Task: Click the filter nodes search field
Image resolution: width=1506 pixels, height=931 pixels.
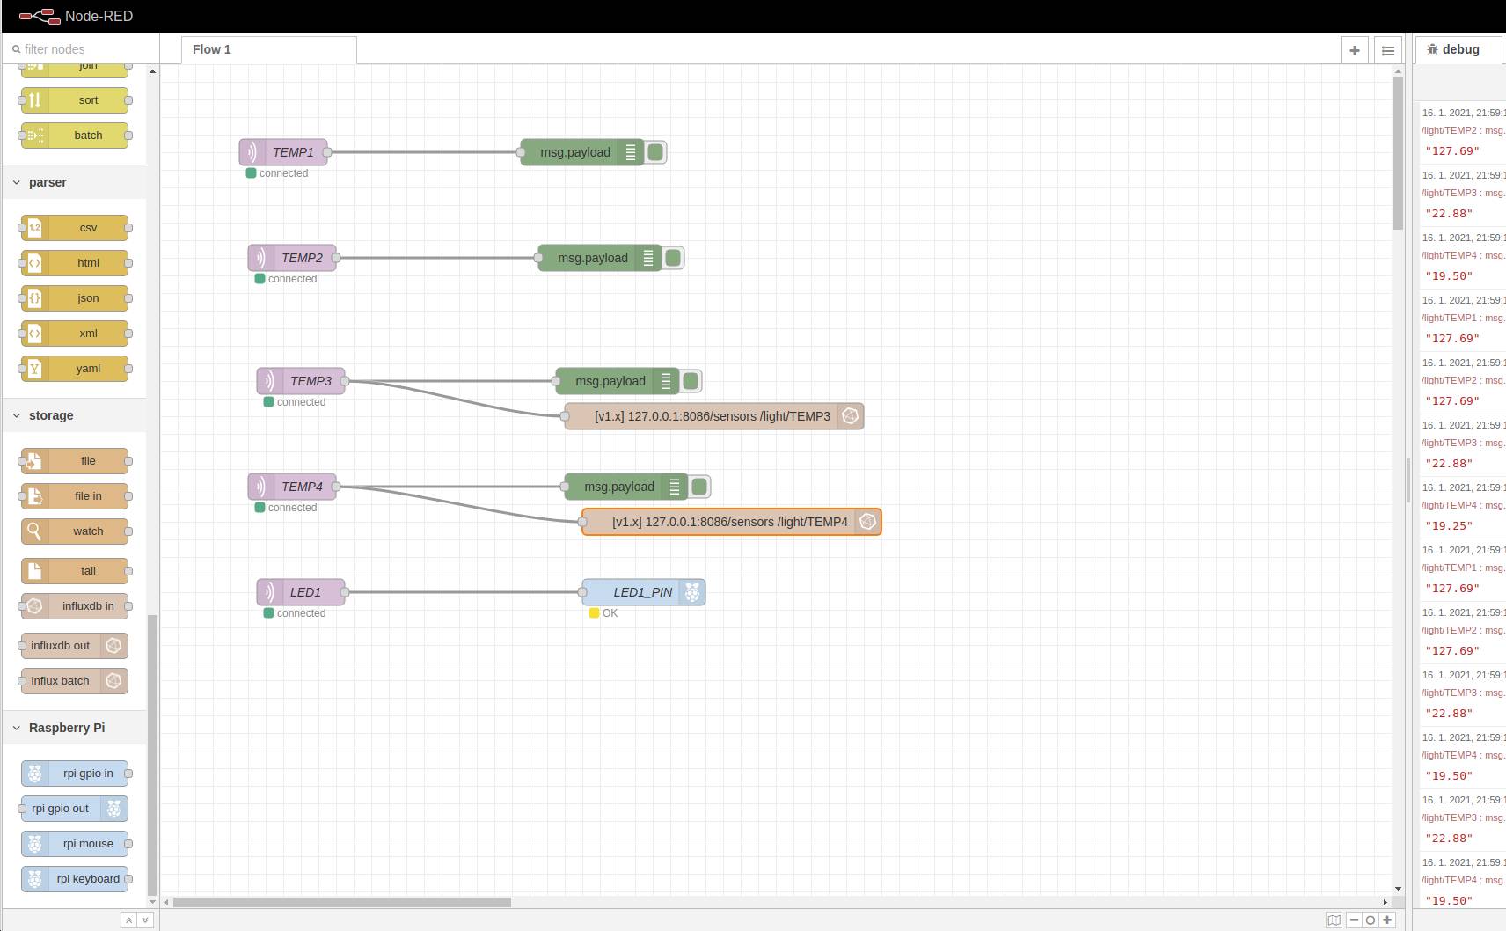Action: (x=84, y=49)
